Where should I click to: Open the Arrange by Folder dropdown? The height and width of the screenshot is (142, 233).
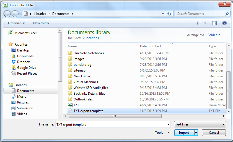point(214,35)
